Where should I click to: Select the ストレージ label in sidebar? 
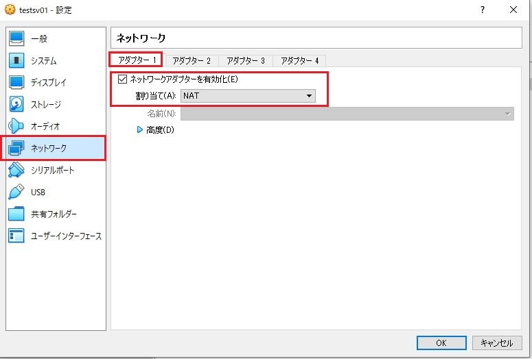click(x=46, y=104)
